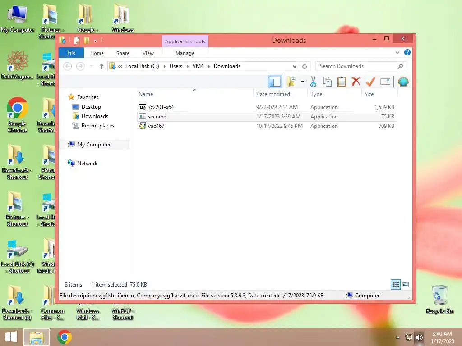
Task: Switch to the View ribbon tab
Action: (x=148, y=53)
